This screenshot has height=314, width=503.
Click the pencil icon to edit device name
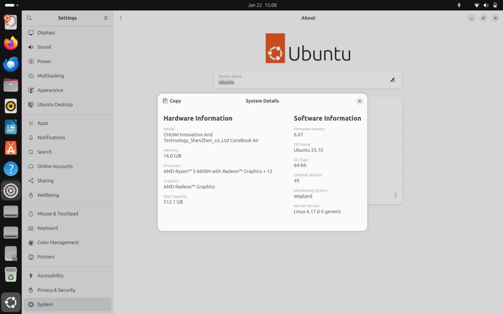392,79
